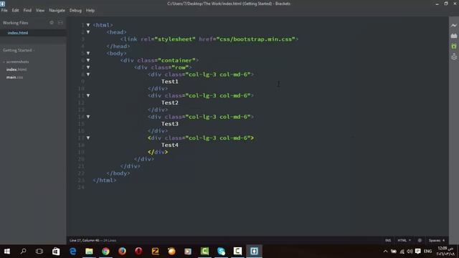Screen dimensions: 459x258
Task: Toggle INS insert/overwrite mode in status bar
Action: click(x=388, y=241)
